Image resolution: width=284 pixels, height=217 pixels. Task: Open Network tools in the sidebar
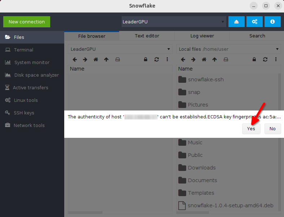click(32, 125)
